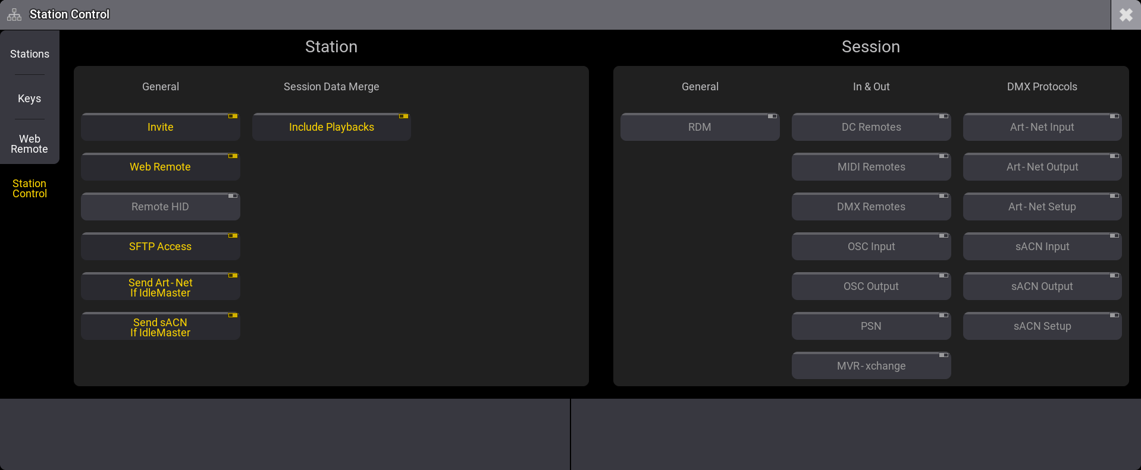Toggle Include Playbacks
Screen dimensions: 1141x470
coord(331,127)
